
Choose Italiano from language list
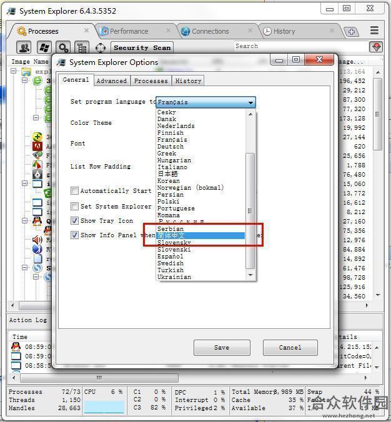coord(200,167)
